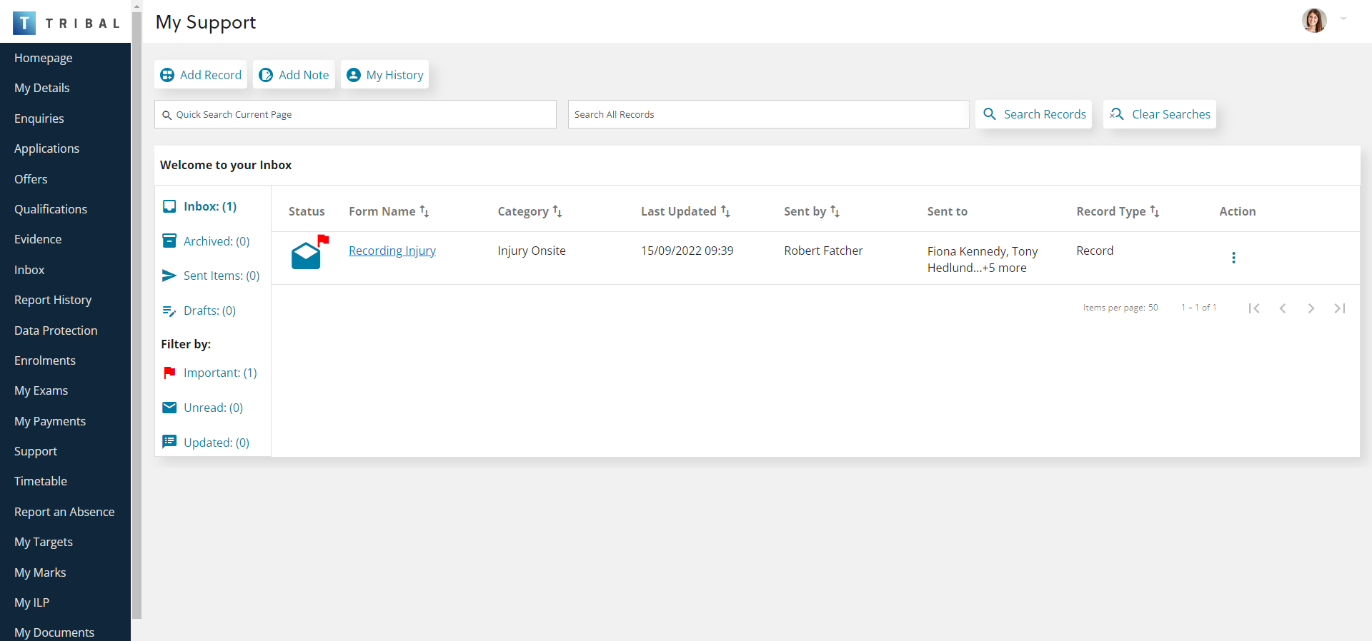Click the opened envelope status icon
1372x641 pixels.
coord(306,256)
